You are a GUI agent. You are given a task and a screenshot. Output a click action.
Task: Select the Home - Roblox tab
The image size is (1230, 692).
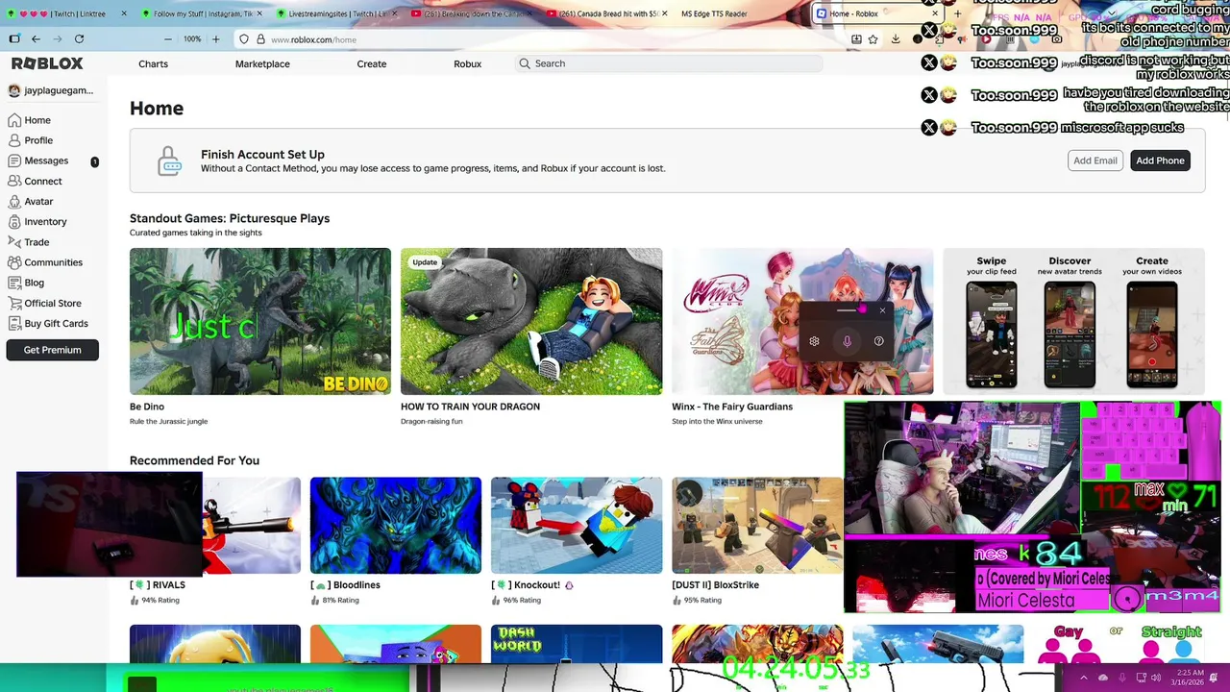point(875,13)
